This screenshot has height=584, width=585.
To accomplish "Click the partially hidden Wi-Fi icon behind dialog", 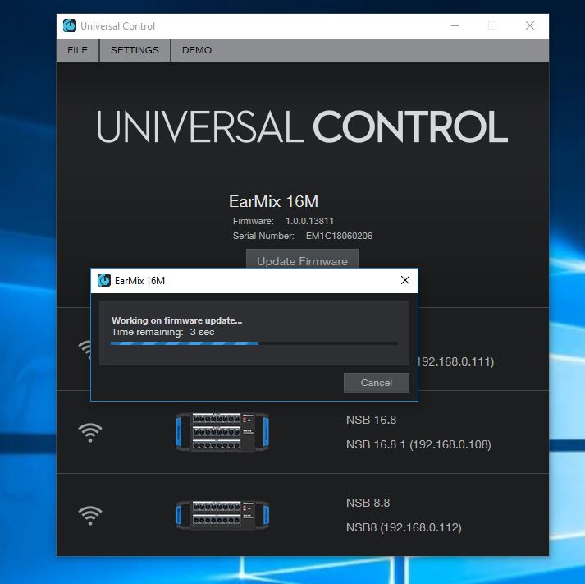I will (85, 350).
